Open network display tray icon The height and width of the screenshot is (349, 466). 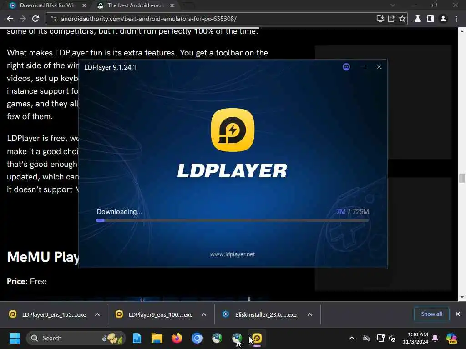click(x=380, y=338)
